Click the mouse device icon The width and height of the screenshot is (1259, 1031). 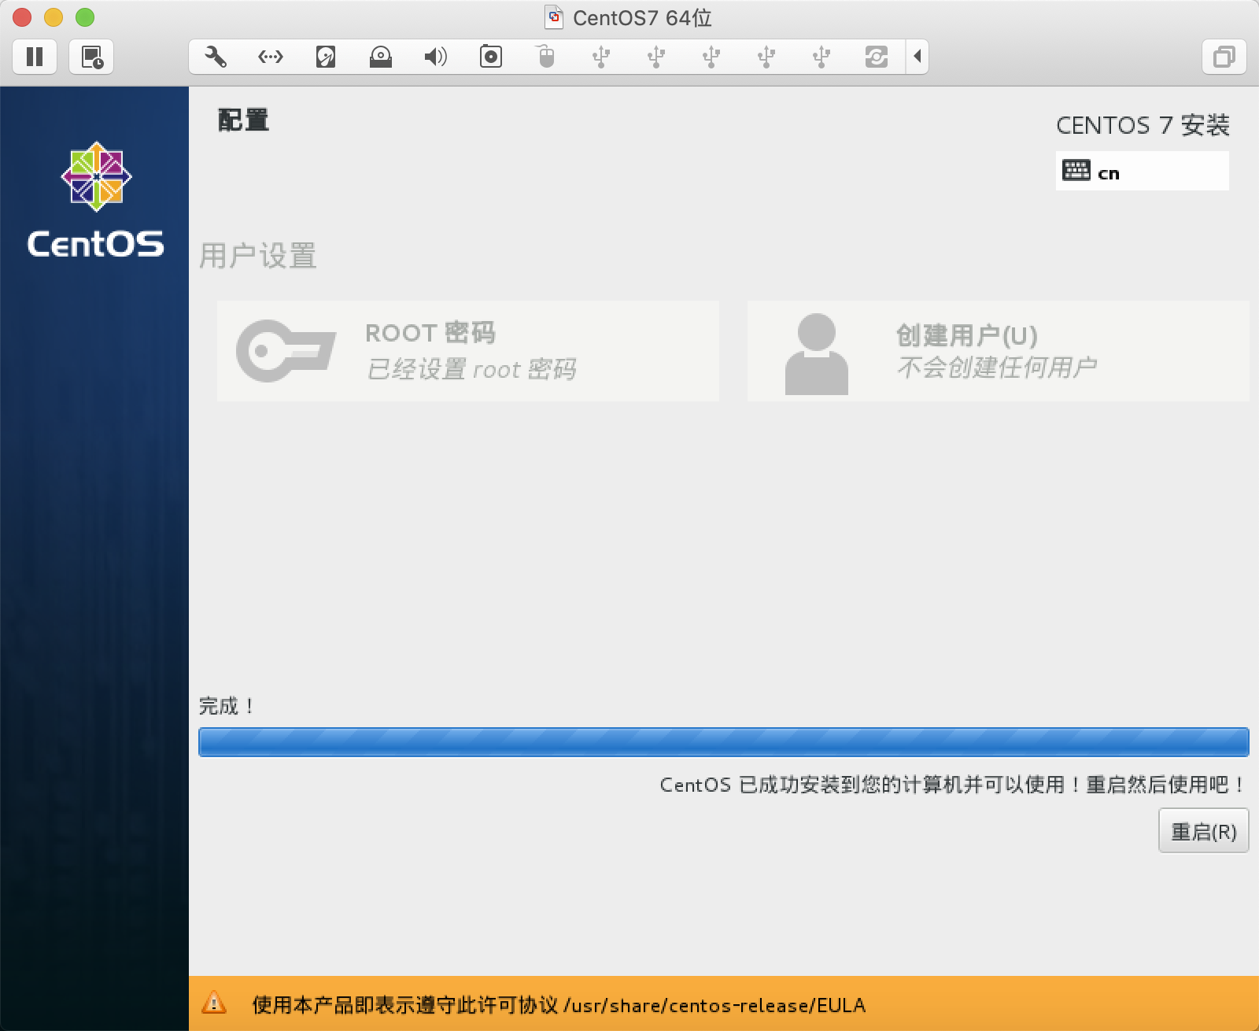coord(546,57)
